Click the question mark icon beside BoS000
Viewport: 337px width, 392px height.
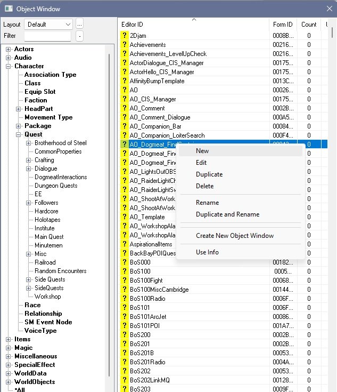125,262
